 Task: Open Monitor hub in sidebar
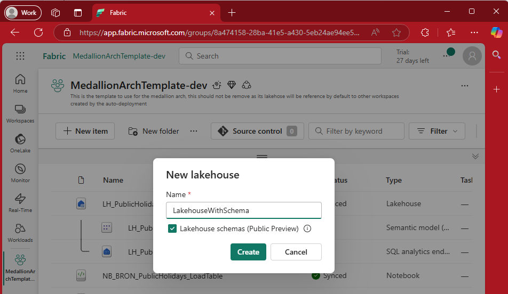[20, 173]
